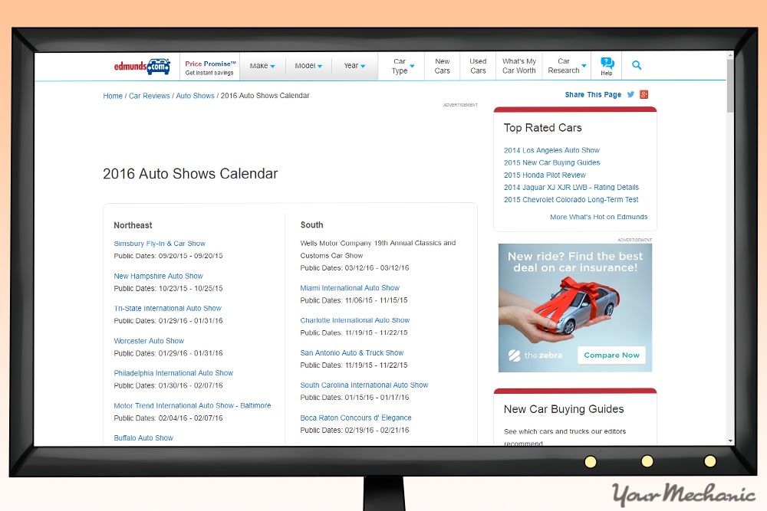Click the Top Rated Cars heading
This screenshot has height=511, width=767.
(x=542, y=128)
